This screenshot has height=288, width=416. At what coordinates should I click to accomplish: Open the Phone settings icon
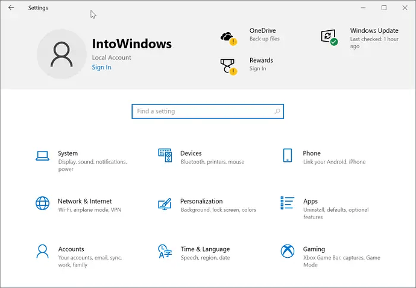pyautogui.click(x=288, y=155)
